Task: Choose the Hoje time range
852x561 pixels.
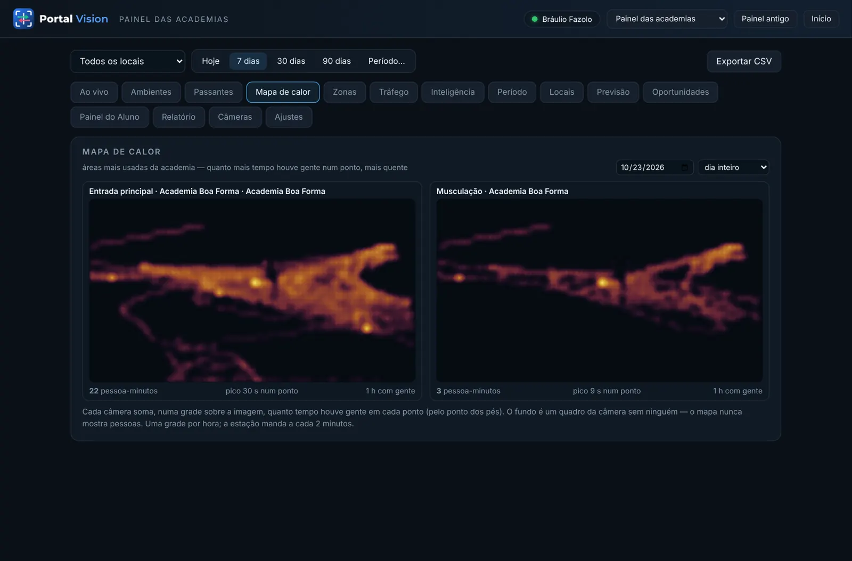Action: coord(211,61)
